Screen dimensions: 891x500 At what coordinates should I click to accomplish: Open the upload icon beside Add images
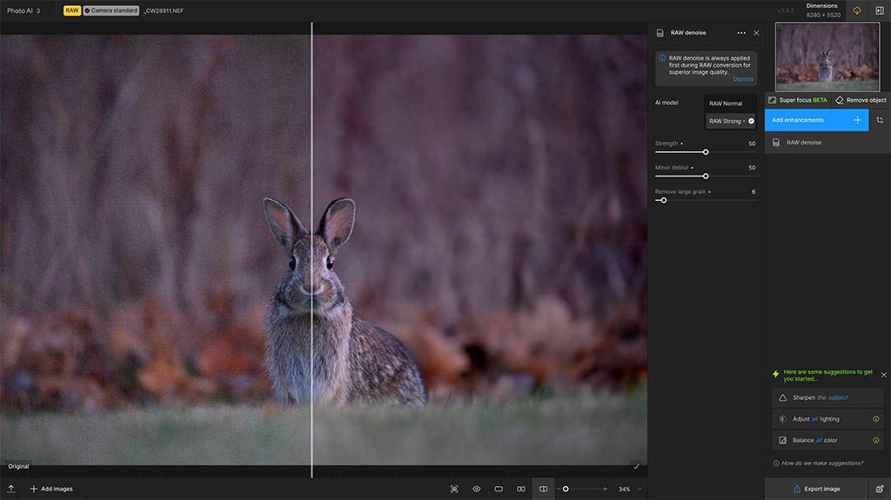[x=10, y=489]
